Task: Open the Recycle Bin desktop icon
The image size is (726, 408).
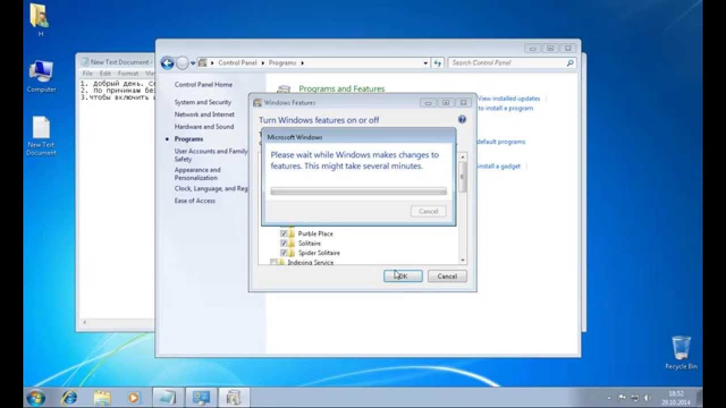Action: (681, 352)
